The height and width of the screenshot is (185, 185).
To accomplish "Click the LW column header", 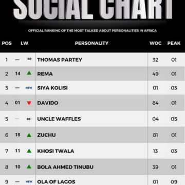I will 24,43.
